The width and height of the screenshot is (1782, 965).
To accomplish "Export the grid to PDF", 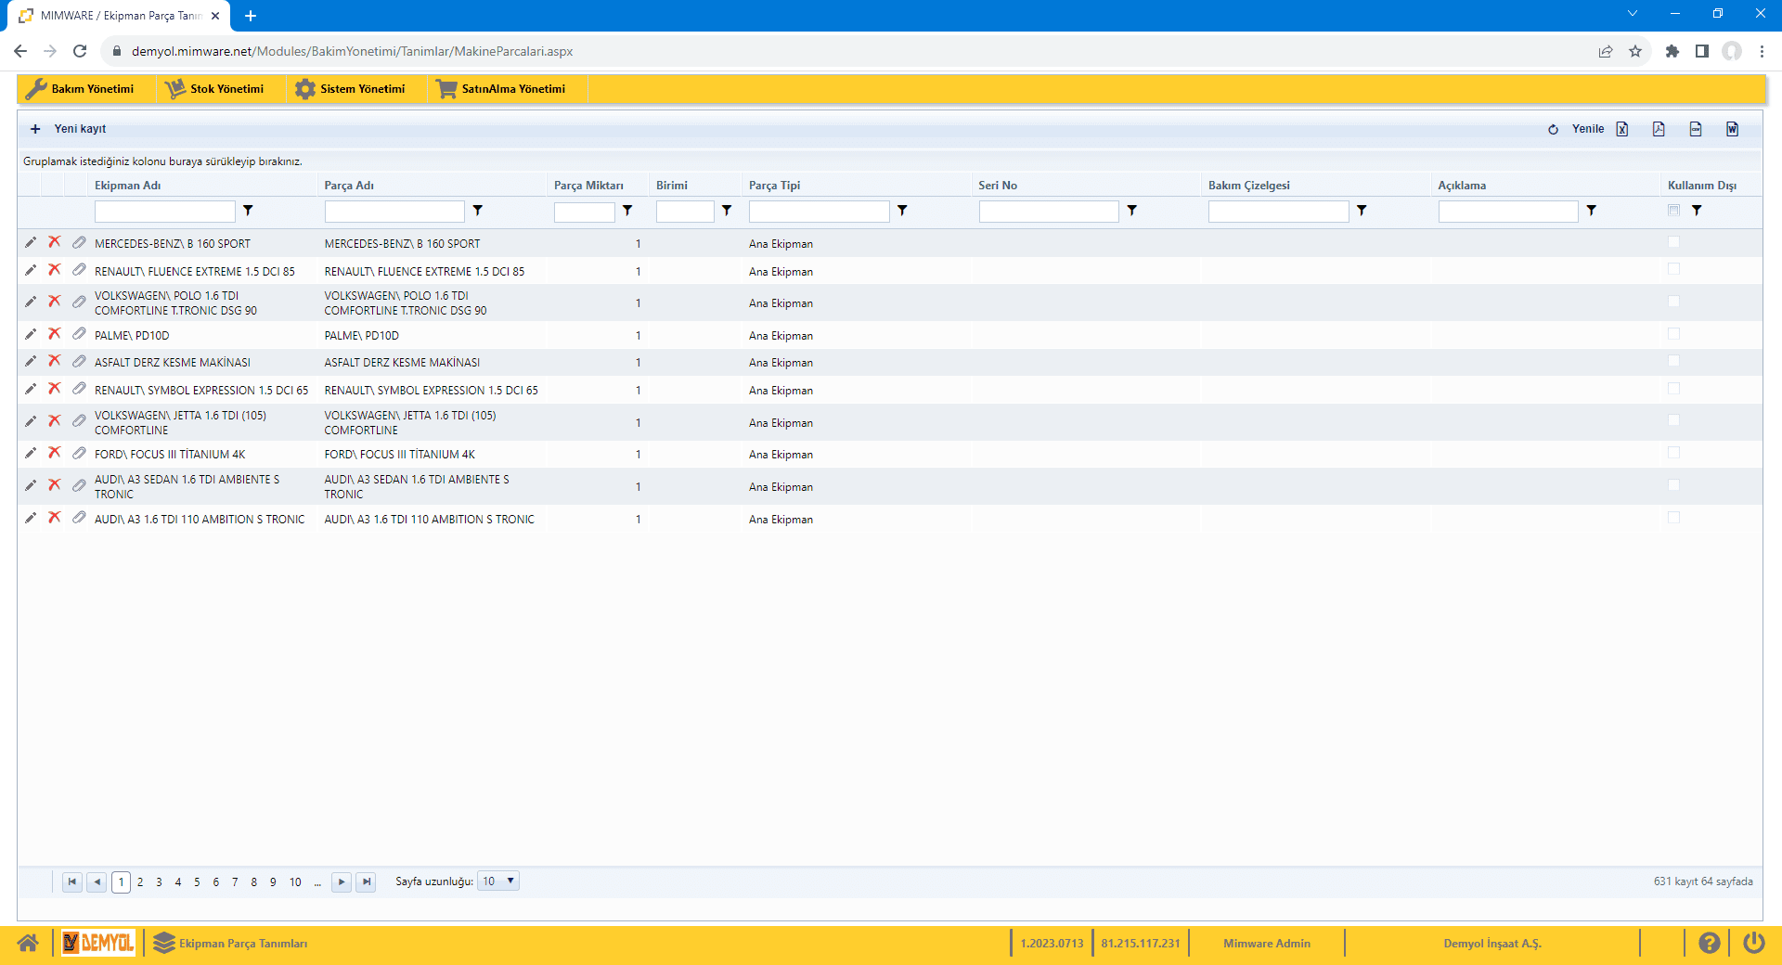I will tap(1659, 129).
